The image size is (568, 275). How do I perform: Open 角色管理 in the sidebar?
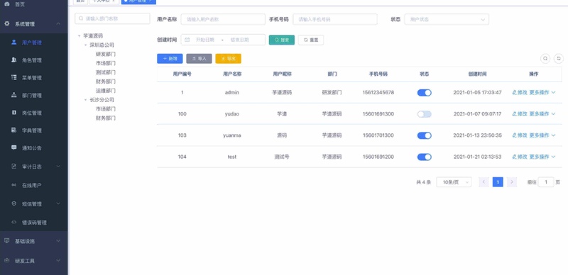tap(31, 60)
